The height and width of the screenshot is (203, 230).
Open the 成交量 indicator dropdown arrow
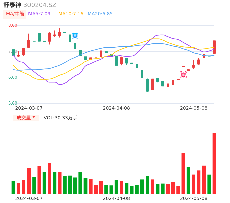[x=34, y=117]
